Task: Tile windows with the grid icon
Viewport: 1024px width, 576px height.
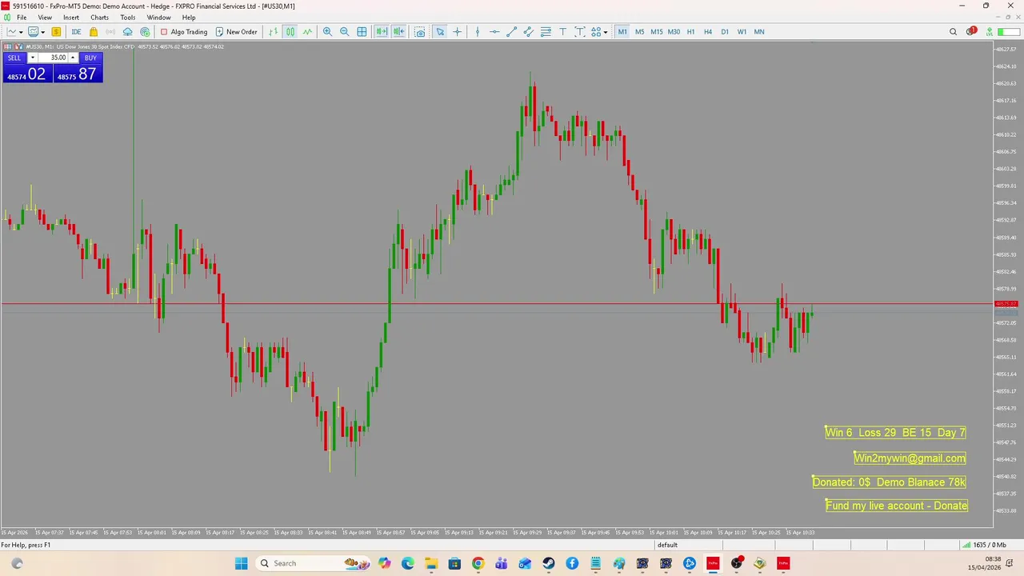Action: coord(362,32)
